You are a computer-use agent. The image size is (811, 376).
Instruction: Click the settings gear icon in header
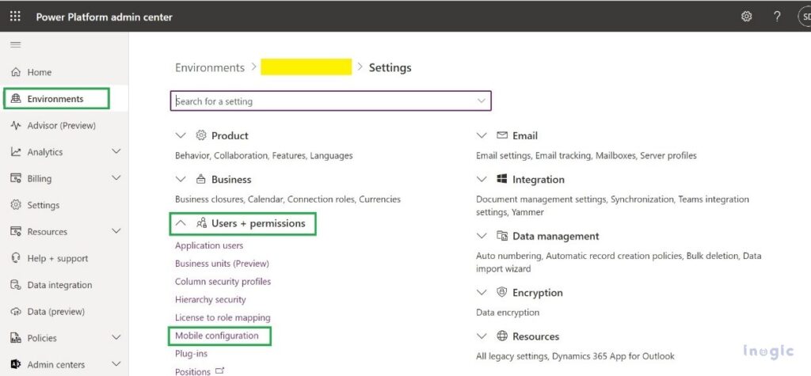click(746, 17)
